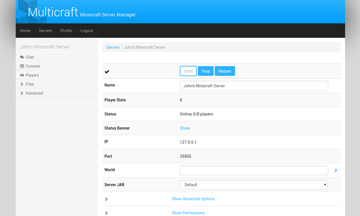
Task: Click the status text 'Online, 0/8 players'
Action: click(x=196, y=114)
